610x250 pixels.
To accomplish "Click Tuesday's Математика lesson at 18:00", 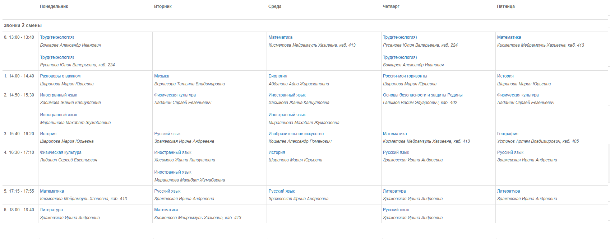I will 166,210.
